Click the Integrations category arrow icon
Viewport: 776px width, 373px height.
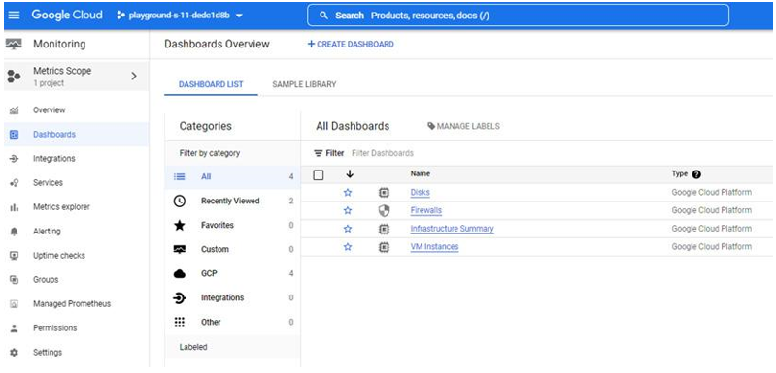179,298
